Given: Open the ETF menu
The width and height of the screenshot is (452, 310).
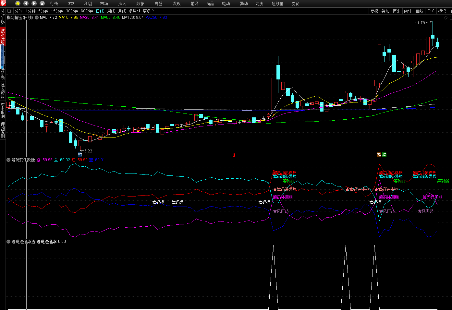Looking at the screenshot, I should 71,4.
